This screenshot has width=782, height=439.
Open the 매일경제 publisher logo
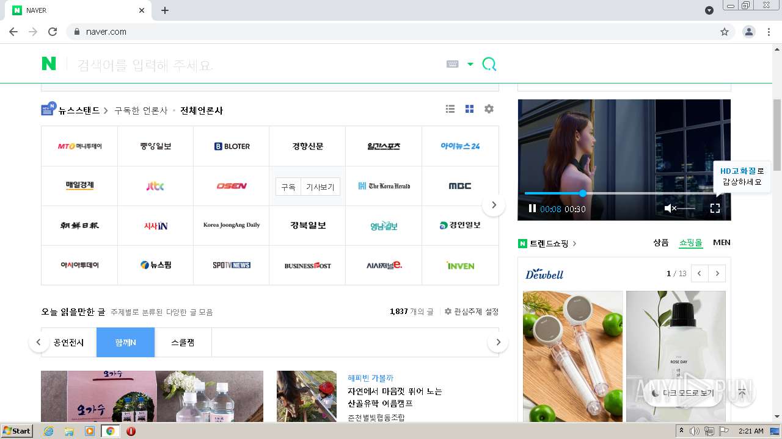click(x=79, y=186)
